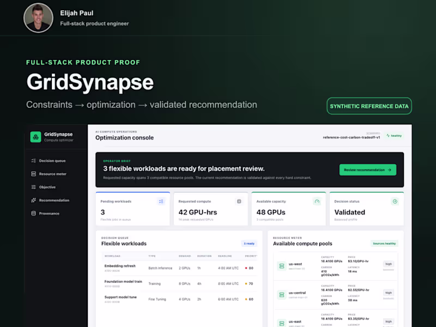Click the us-central pool server icon
This screenshot has height=327, width=436.
pos(282,295)
